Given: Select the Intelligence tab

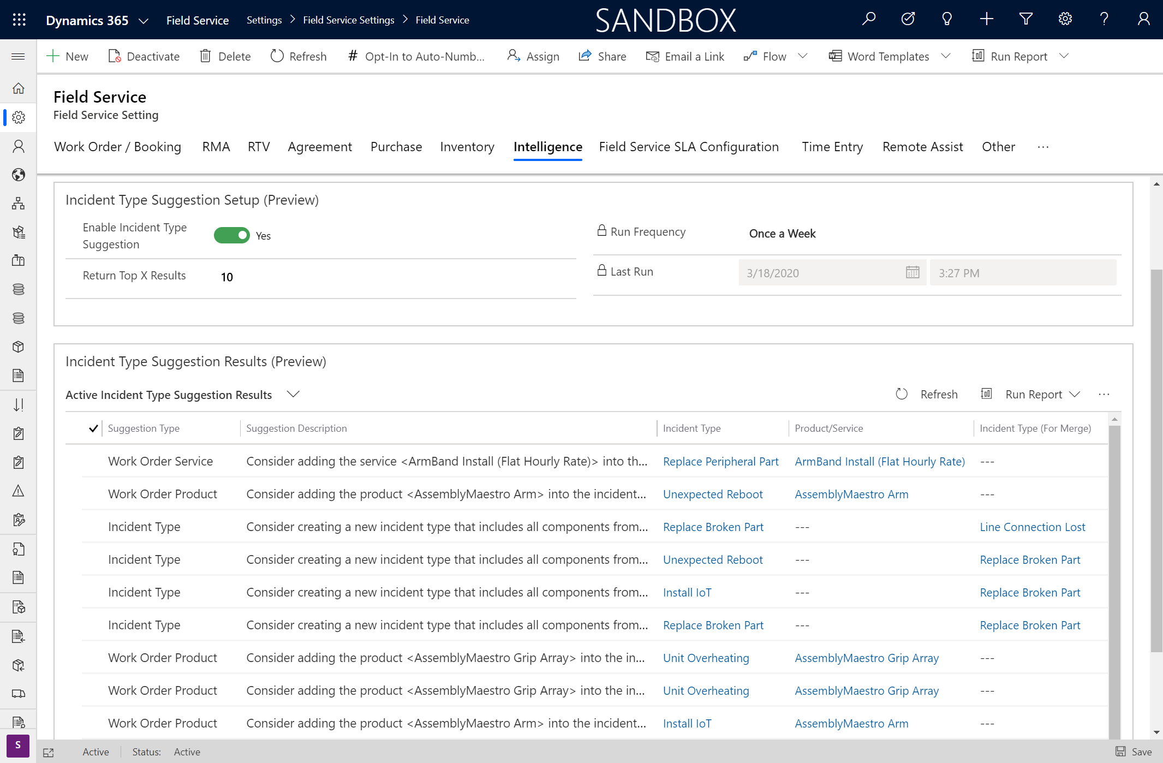Looking at the screenshot, I should tap(547, 146).
